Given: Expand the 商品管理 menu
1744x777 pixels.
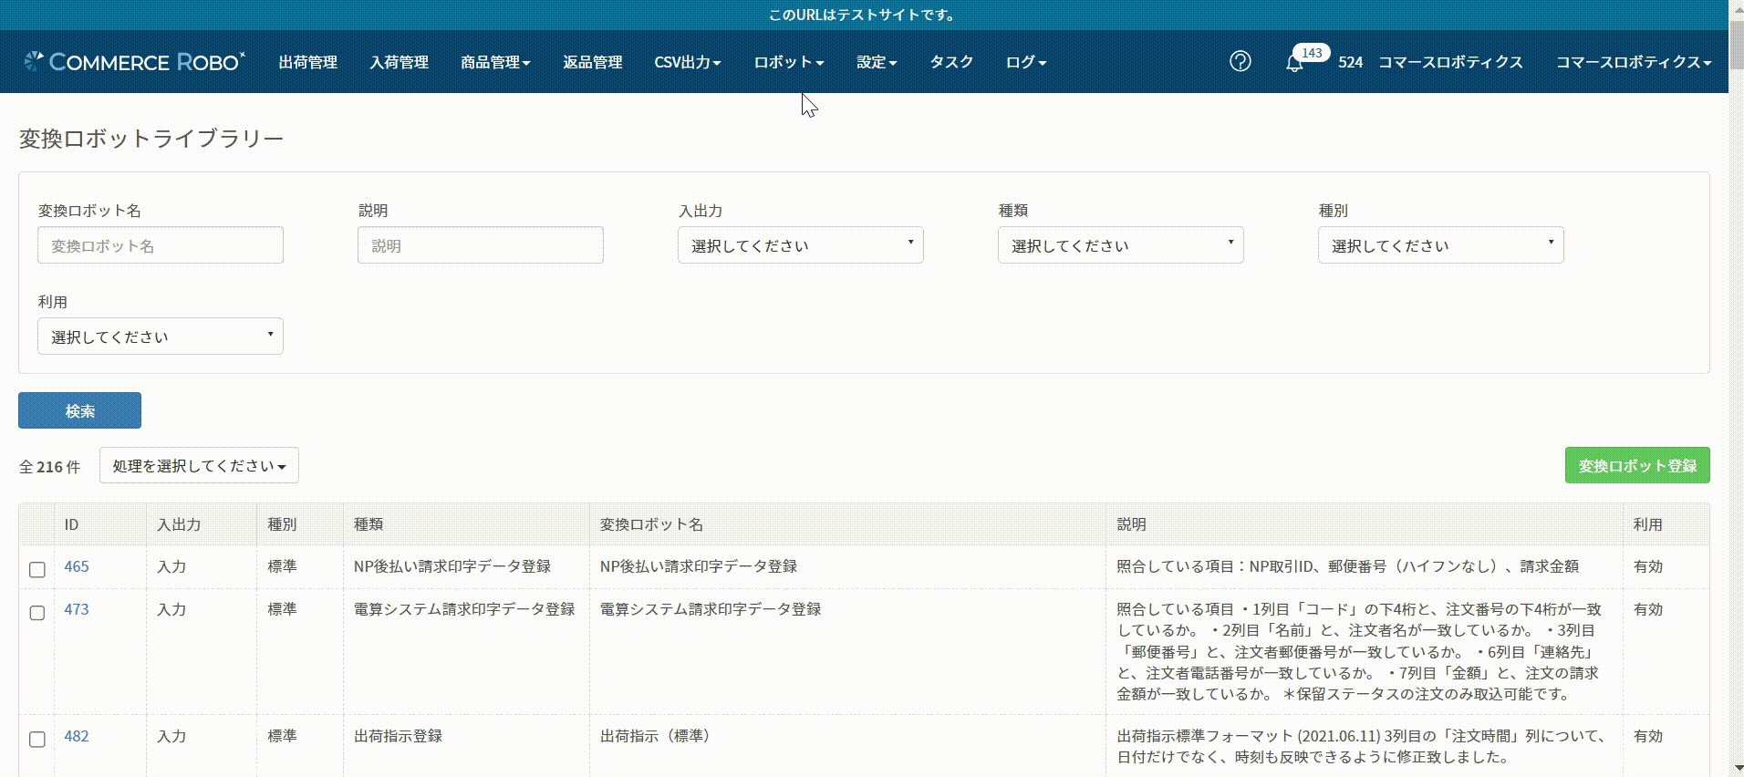Looking at the screenshot, I should (495, 62).
